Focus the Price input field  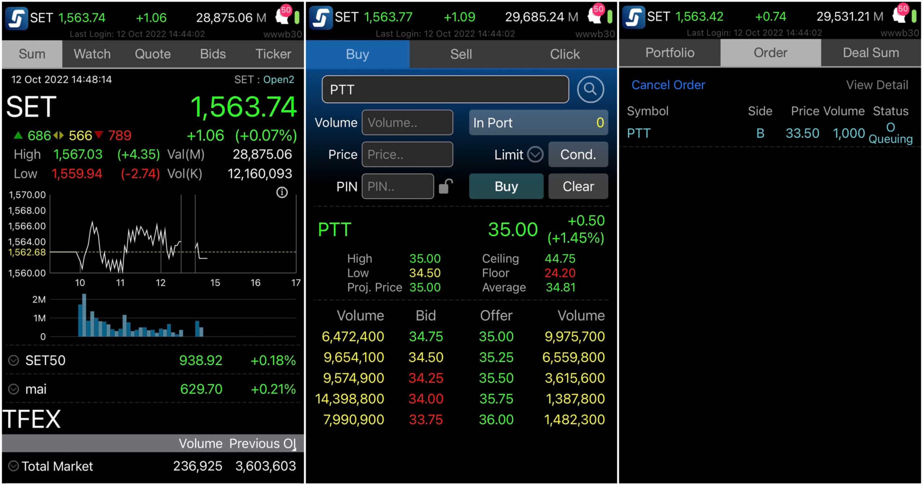[x=407, y=154]
